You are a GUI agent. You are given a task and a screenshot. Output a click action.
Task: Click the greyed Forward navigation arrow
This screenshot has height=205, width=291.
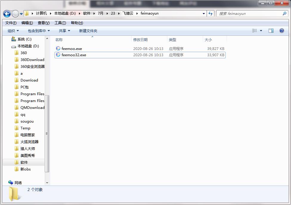tap(15, 14)
